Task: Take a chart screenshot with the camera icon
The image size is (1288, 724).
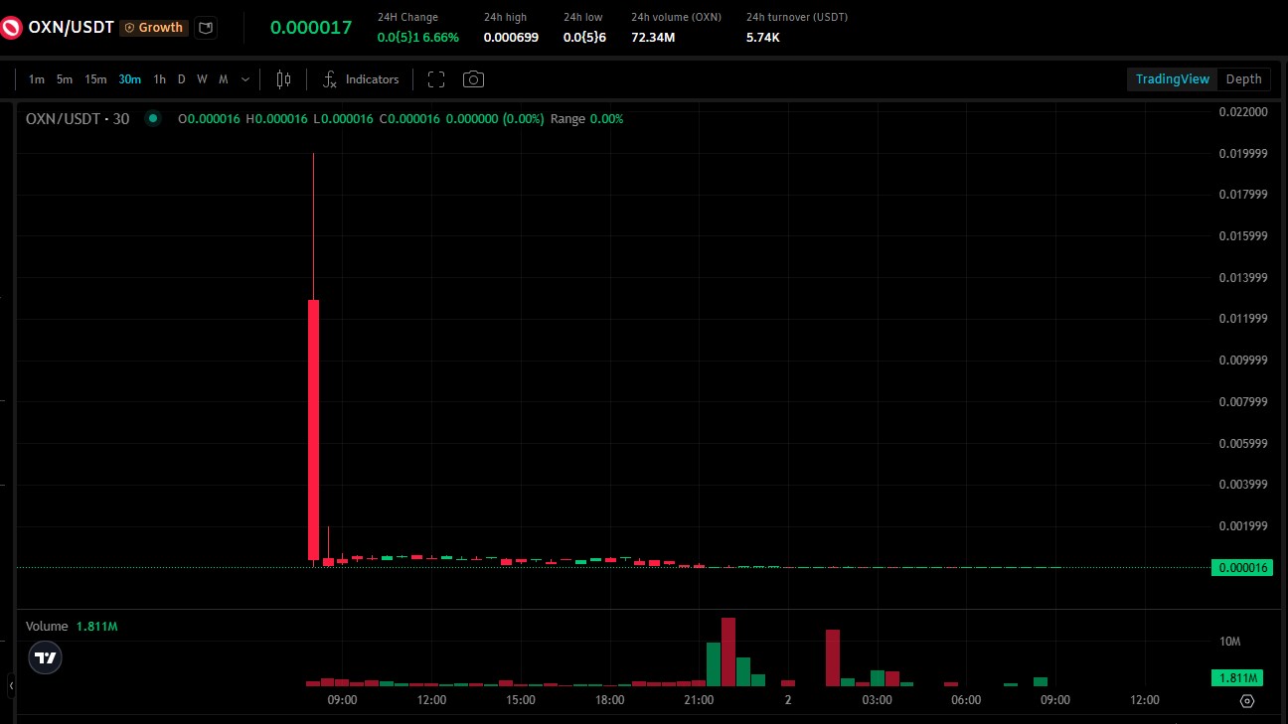Action: click(473, 78)
